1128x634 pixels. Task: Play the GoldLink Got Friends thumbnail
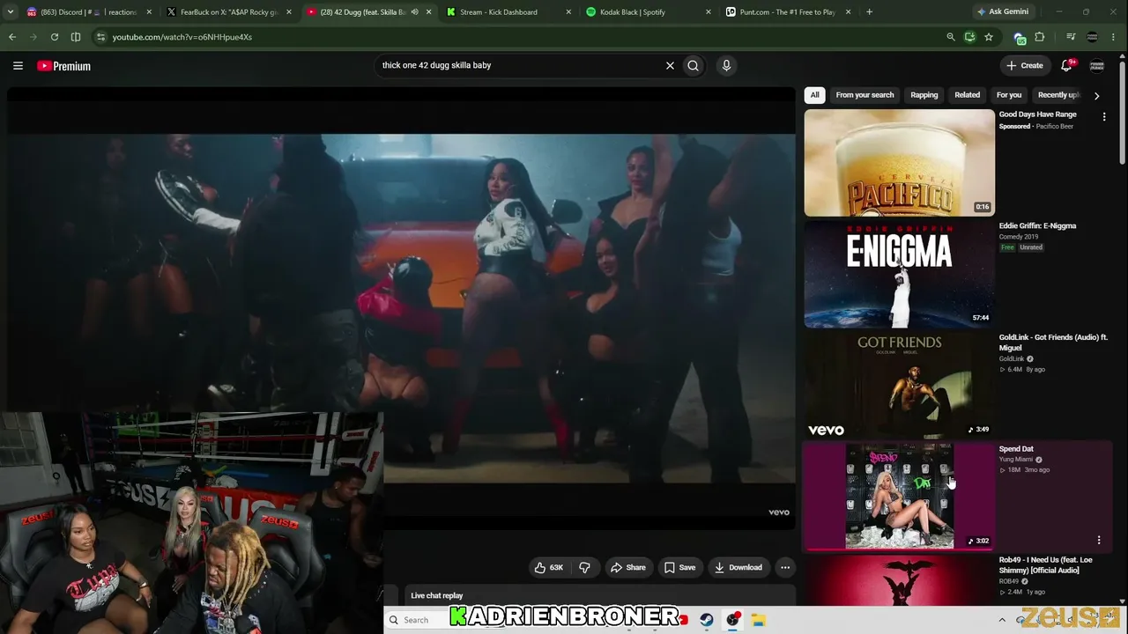(899, 386)
